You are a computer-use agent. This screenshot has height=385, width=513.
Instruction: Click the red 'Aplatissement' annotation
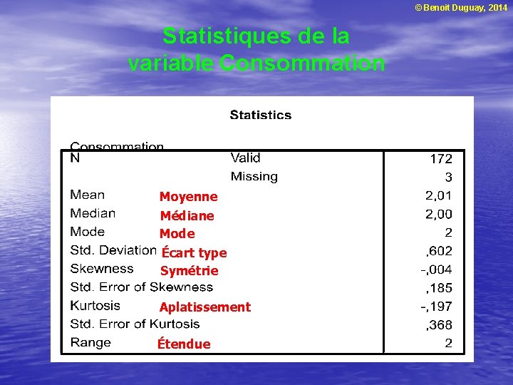tap(204, 307)
